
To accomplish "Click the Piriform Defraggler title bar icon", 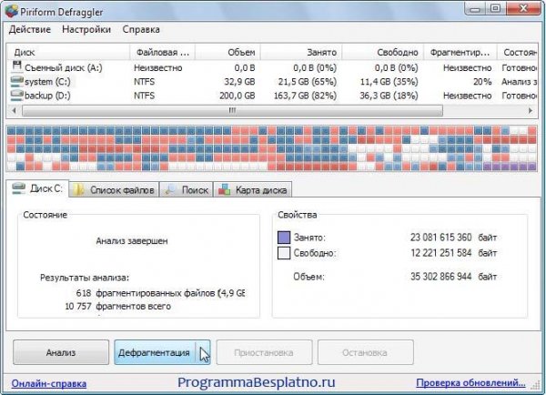I will [10, 11].
